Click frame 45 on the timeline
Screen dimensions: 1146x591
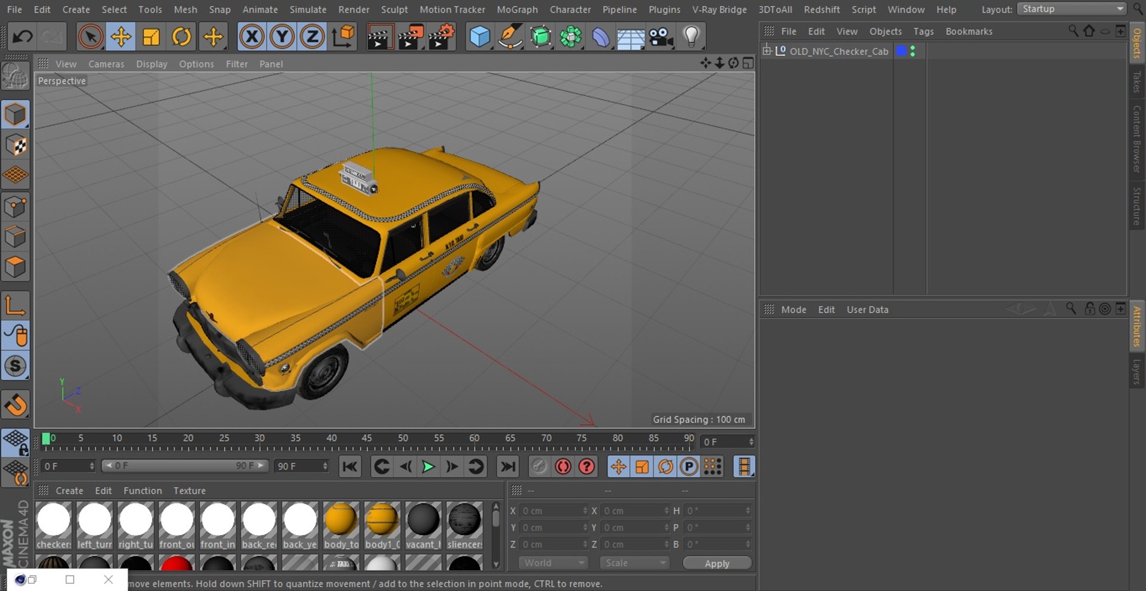tap(366, 438)
